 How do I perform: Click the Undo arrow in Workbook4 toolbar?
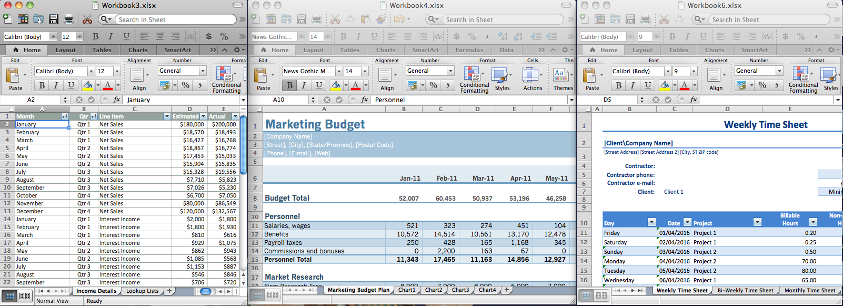tap(399, 19)
